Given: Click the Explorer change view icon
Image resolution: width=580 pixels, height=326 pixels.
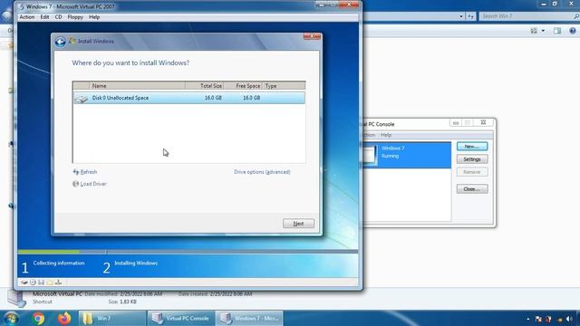Looking at the screenshot, I should click(534, 31).
